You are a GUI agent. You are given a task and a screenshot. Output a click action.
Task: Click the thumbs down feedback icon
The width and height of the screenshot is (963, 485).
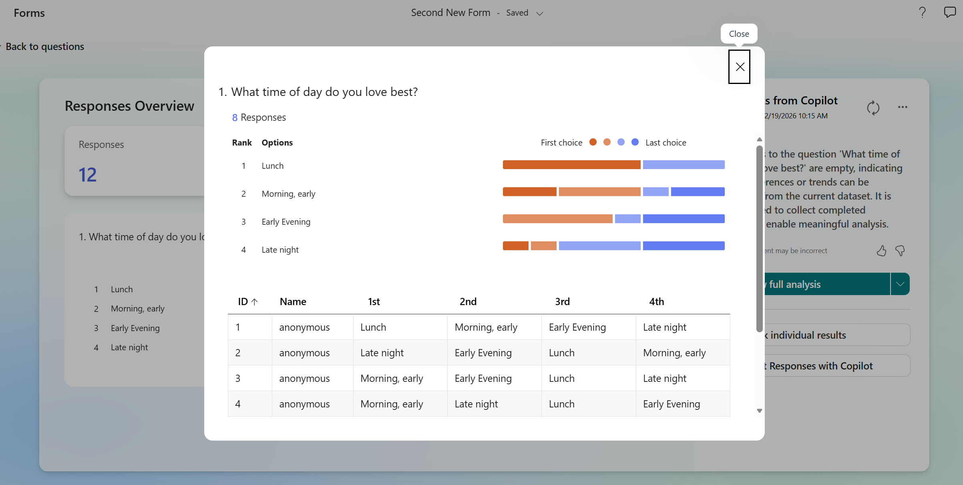(x=900, y=251)
